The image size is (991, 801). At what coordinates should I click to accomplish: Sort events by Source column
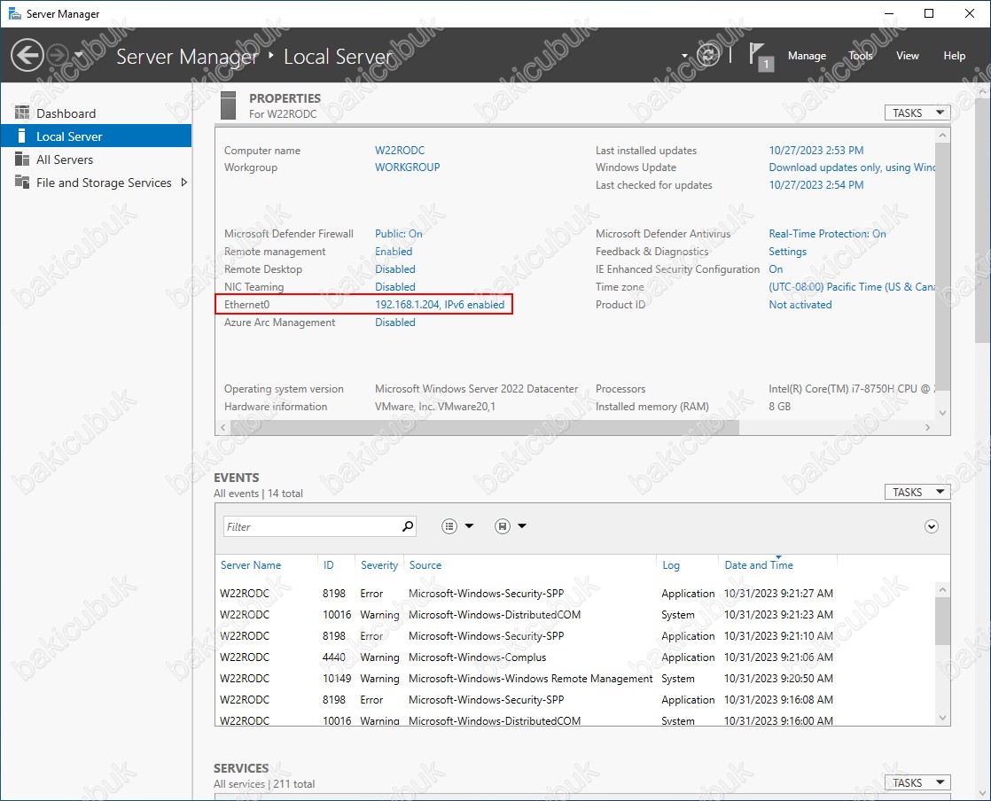425,565
